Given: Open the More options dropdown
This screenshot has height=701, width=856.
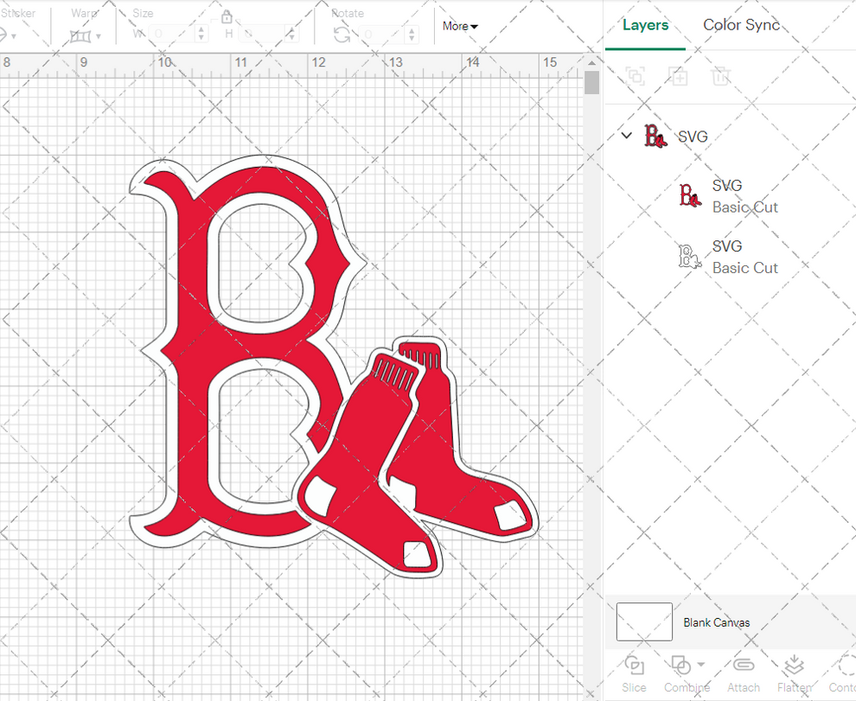Looking at the screenshot, I should click(460, 26).
